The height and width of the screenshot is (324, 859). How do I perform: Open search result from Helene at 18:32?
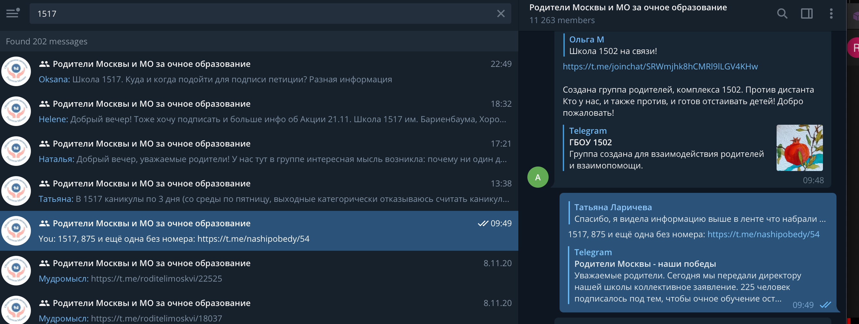click(259, 111)
